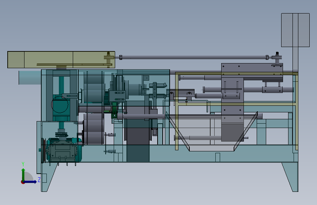Click the blue Z axis of the triad
This screenshot has width=317, height=205.
pos(31,182)
